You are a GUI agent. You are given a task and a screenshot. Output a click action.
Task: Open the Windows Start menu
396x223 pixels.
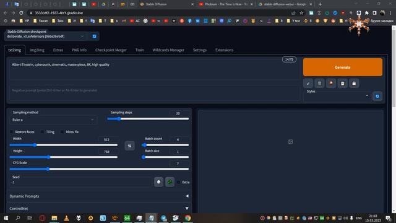pyautogui.click(x=6, y=218)
